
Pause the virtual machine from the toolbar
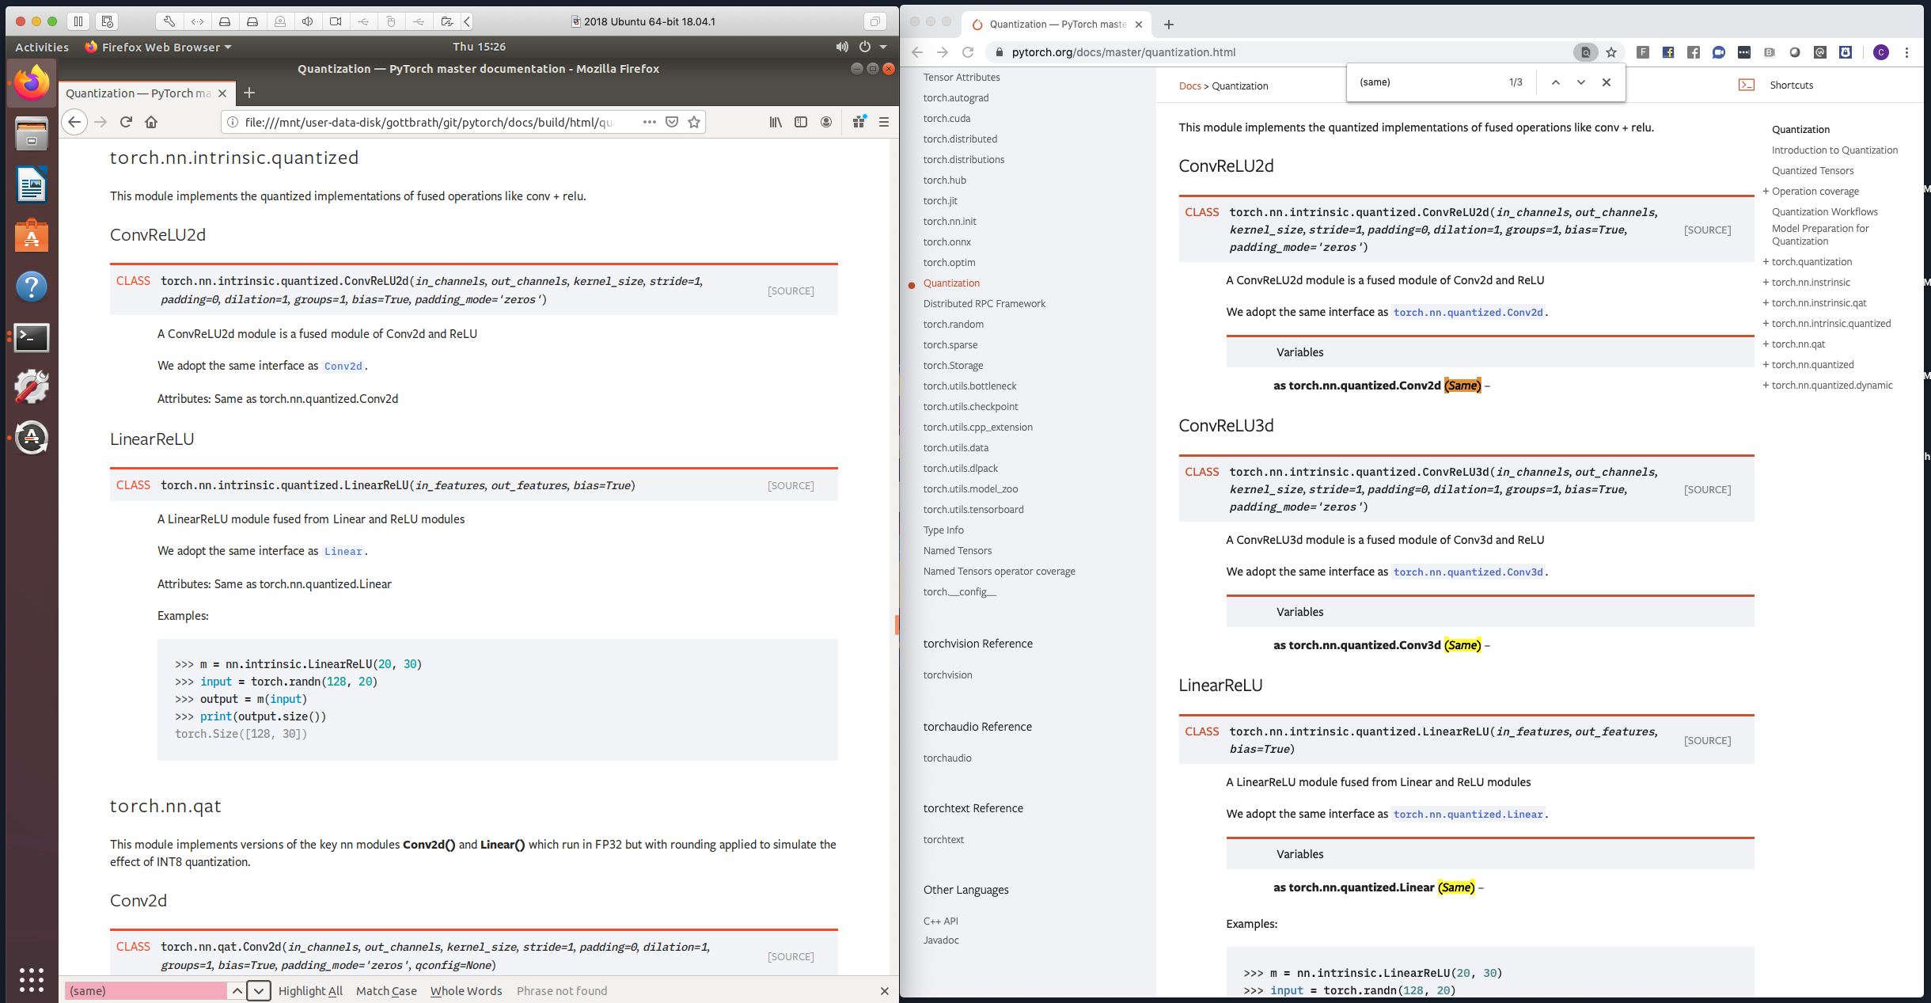pyautogui.click(x=78, y=21)
